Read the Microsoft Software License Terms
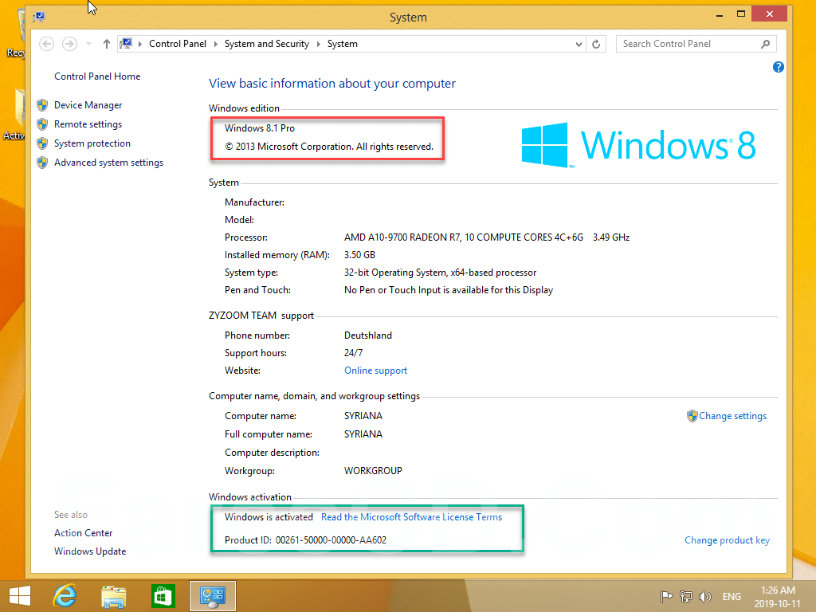The width and height of the screenshot is (816, 612). coord(412,517)
